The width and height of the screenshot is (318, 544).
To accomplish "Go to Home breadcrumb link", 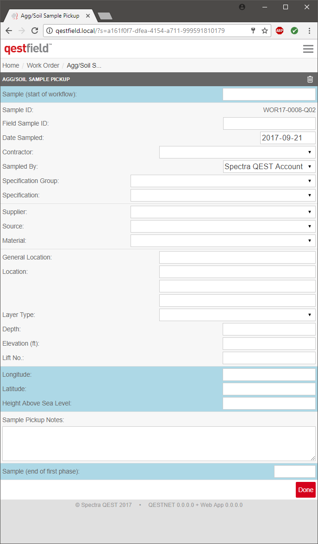I will pos(11,65).
